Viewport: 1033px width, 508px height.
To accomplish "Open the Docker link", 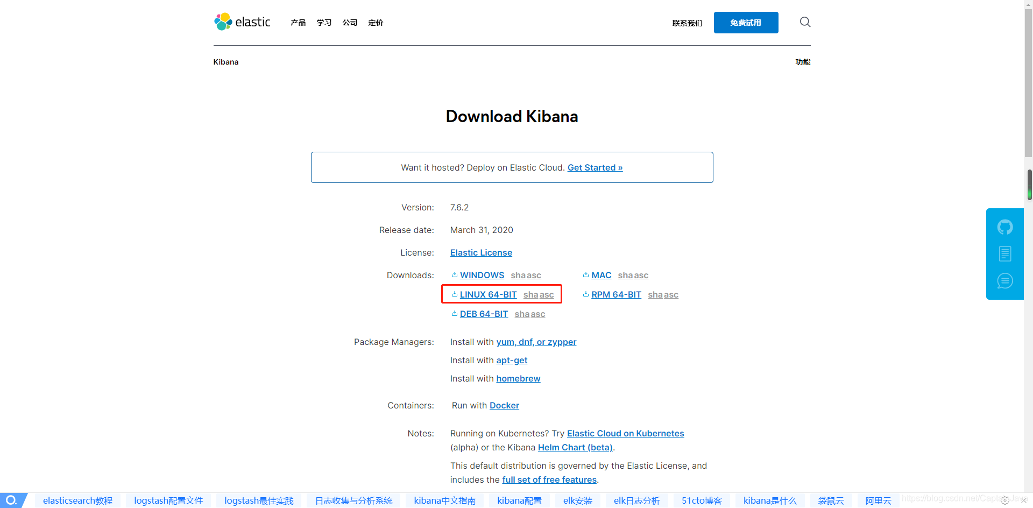I will (x=504, y=405).
